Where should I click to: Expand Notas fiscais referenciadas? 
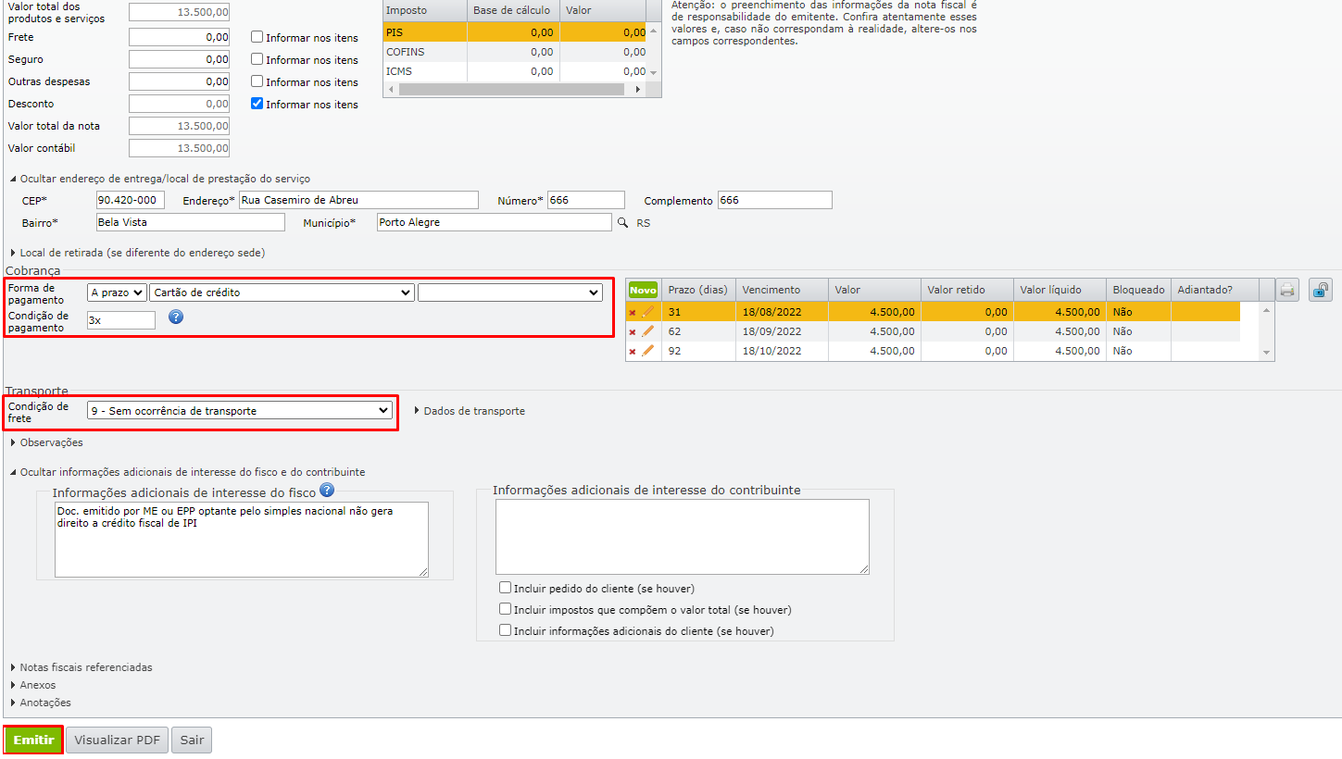[x=81, y=667]
